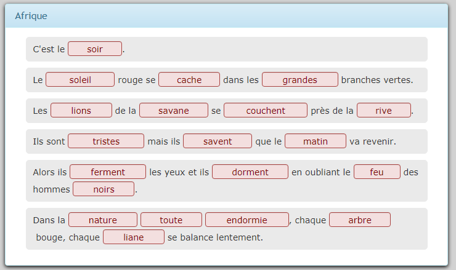Click the 'noirs' word field

(x=104, y=189)
